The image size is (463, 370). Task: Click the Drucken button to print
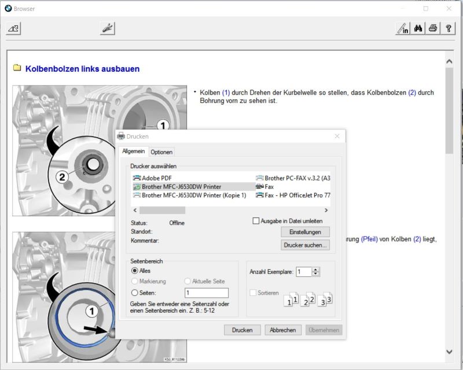(x=242, y=330)
